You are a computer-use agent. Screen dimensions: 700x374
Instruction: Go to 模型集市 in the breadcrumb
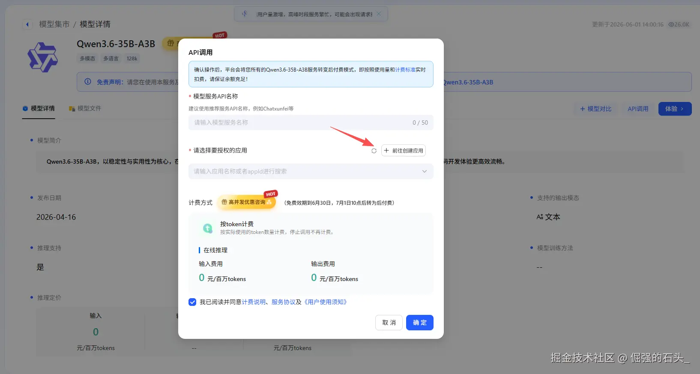point(54,24)
